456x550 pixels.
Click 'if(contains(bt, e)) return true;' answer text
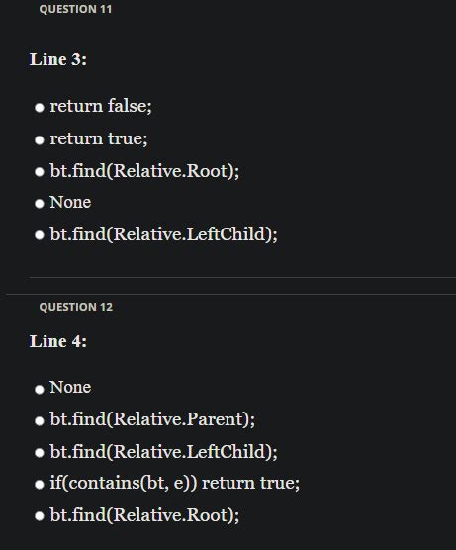[x=175, y=483]
